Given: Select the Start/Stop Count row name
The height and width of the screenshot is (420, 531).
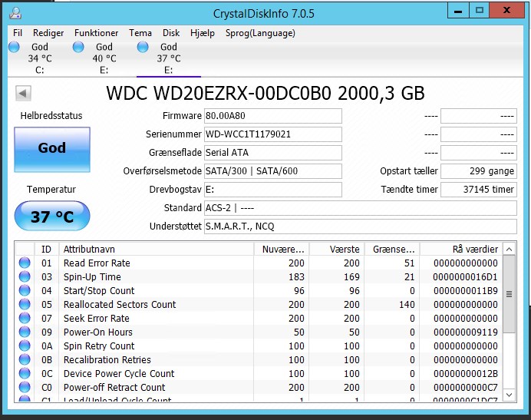Looking at the screenshot, I should [99, 290].
